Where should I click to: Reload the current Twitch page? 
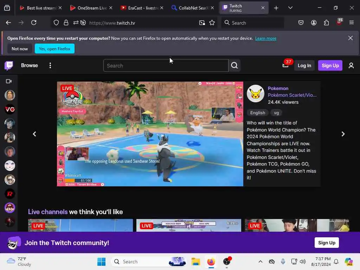coord(34,22)
